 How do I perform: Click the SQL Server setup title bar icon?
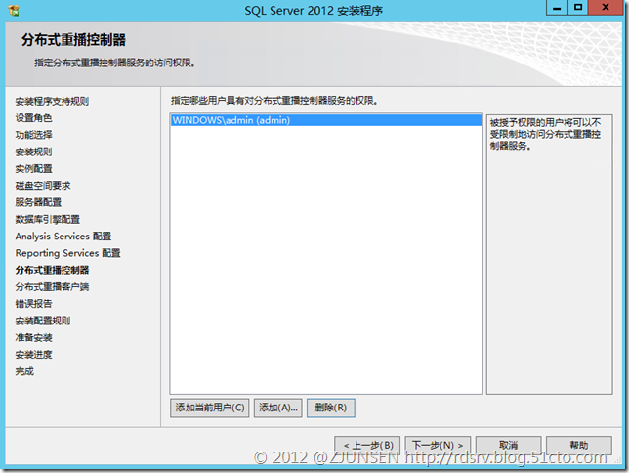[14, 10]
